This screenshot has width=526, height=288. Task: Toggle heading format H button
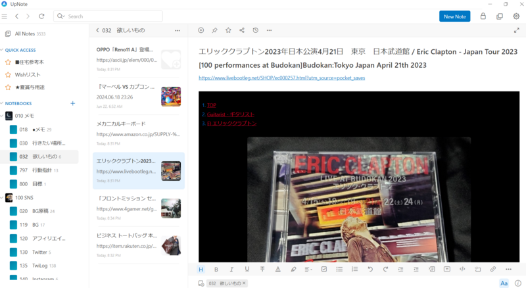point(201,269)
